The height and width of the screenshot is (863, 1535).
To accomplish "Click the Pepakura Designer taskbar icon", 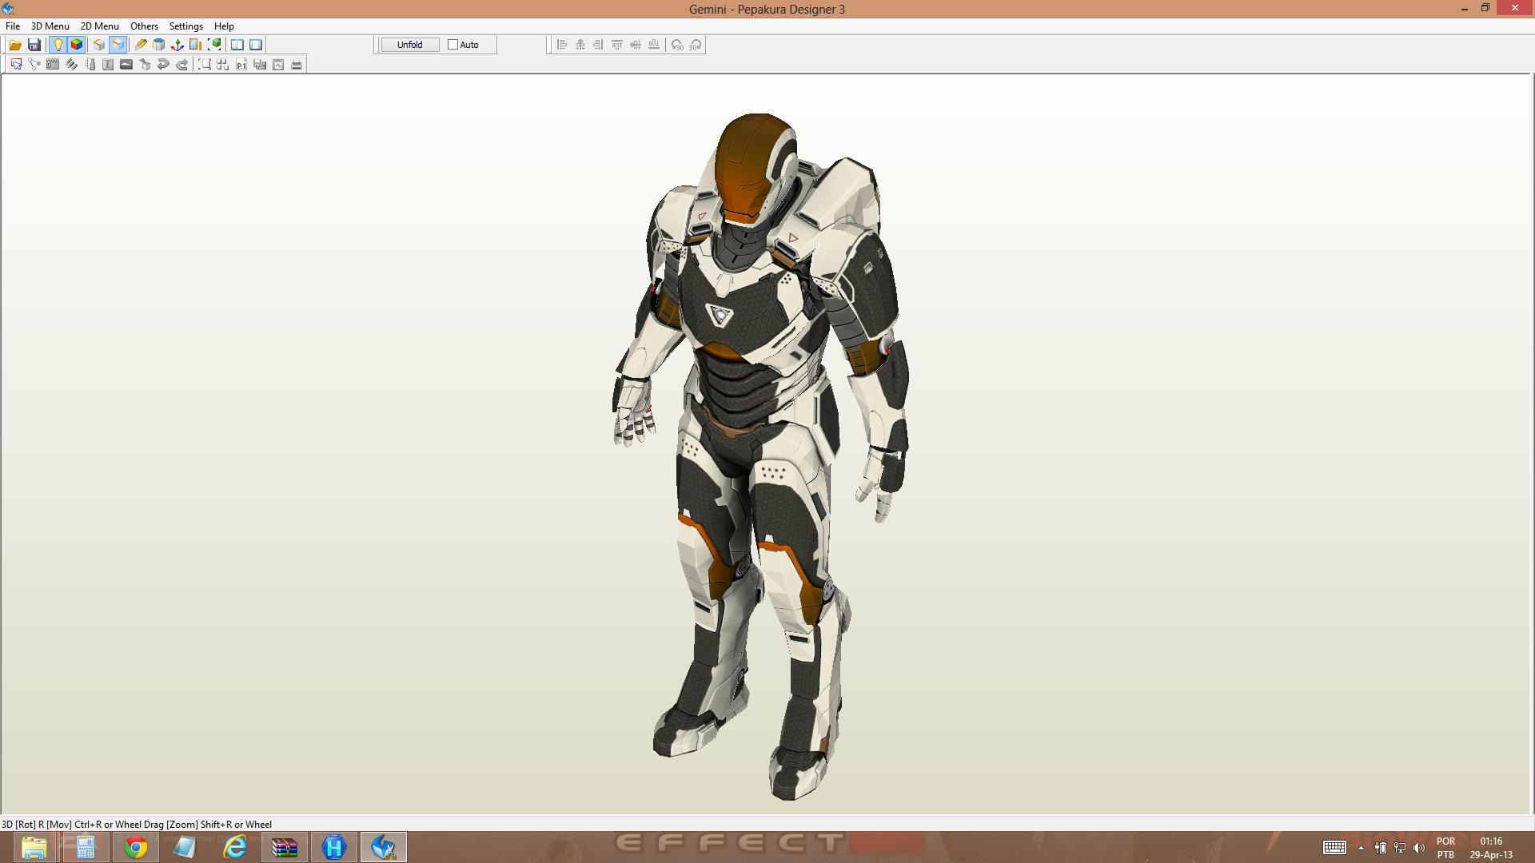I will [384, 847].
